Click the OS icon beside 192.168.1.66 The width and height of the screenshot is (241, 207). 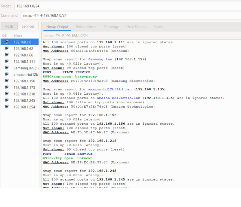7,55
